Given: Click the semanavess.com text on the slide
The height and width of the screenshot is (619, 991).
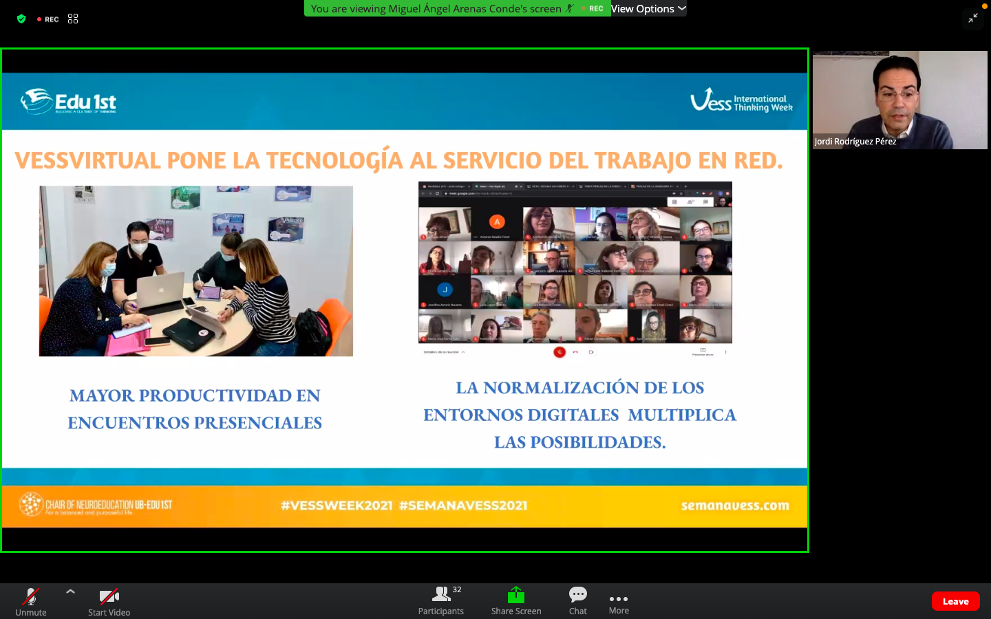Looking at the screenshot, I should pyautogui.click(x=735, y=506).
